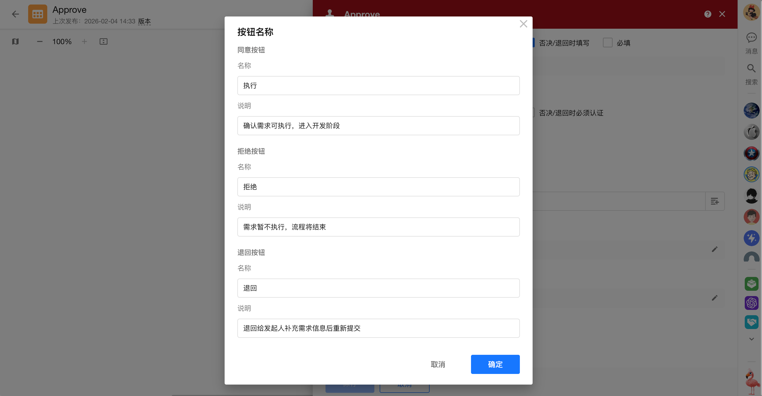Open the teal handshake app icon

click(x=751, y=322)
